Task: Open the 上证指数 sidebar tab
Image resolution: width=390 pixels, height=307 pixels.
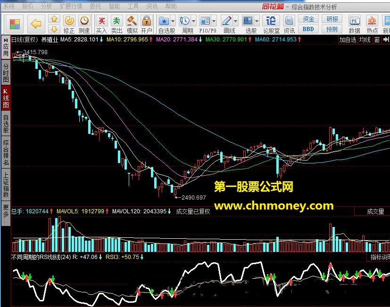Action: 6,185
